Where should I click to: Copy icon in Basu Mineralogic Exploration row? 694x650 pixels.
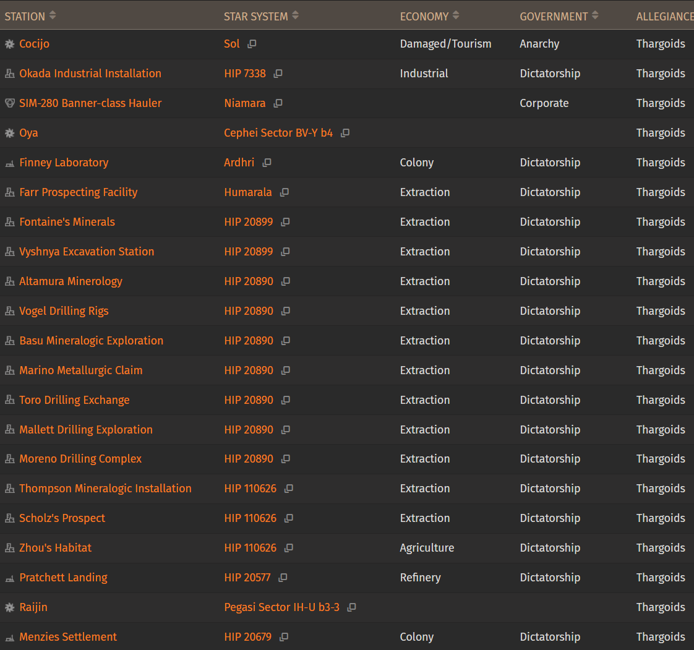[x=286, y=340]
